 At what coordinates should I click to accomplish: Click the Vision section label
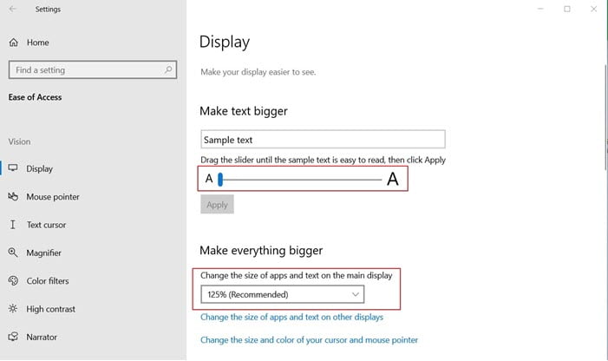point(19,141)
